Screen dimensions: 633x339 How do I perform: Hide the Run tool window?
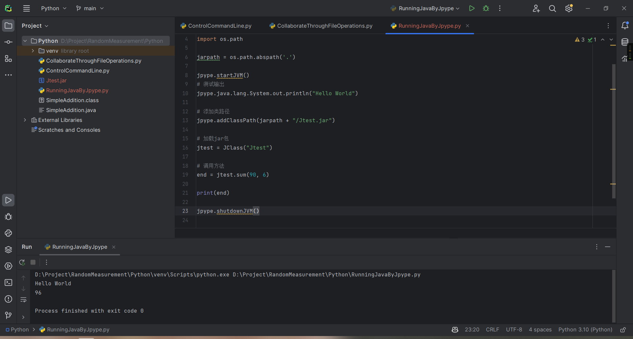tap(608, 247)
